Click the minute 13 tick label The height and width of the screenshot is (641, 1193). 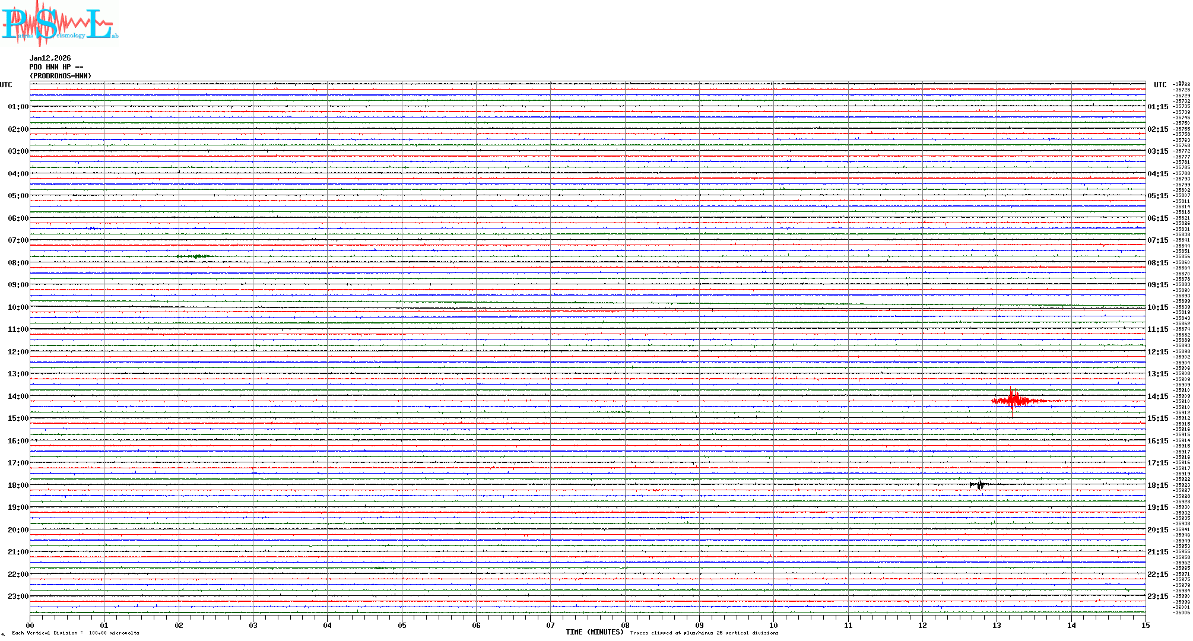click(x=997, y=625)
